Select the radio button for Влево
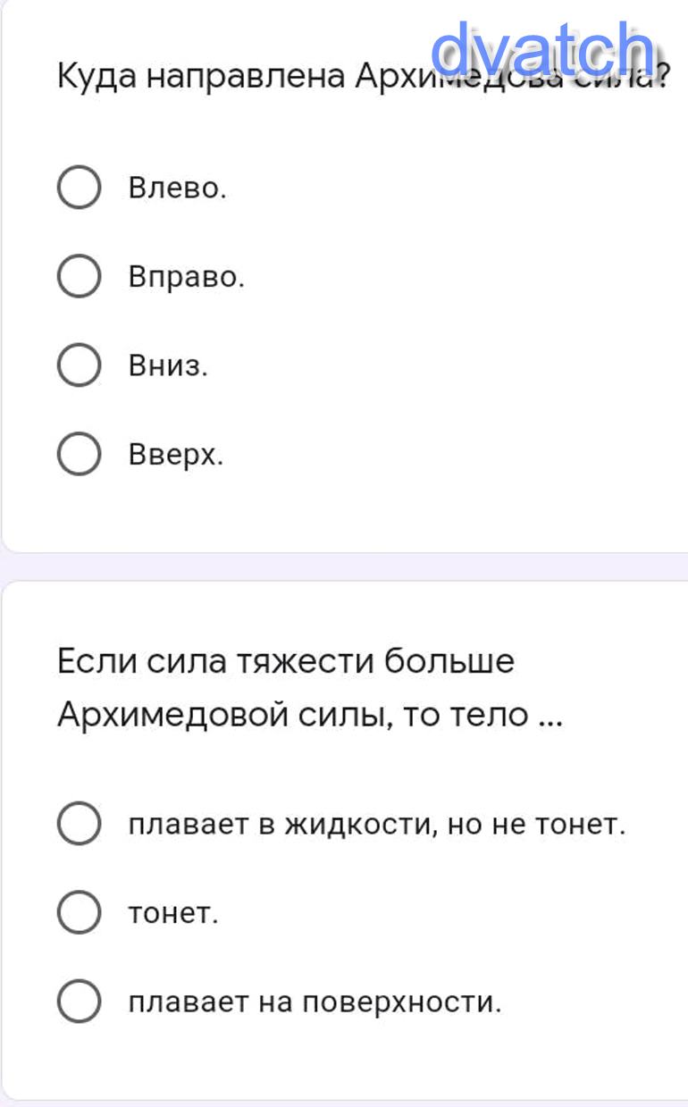This screenshot has width=688, height=1107. [79, 188]
